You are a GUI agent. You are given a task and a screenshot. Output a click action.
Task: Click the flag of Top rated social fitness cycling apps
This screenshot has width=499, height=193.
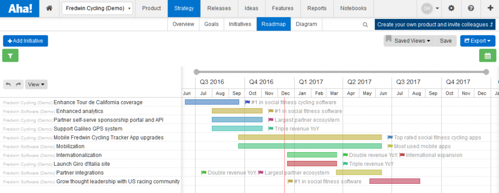pyautogui.click(x=390, y=138)
